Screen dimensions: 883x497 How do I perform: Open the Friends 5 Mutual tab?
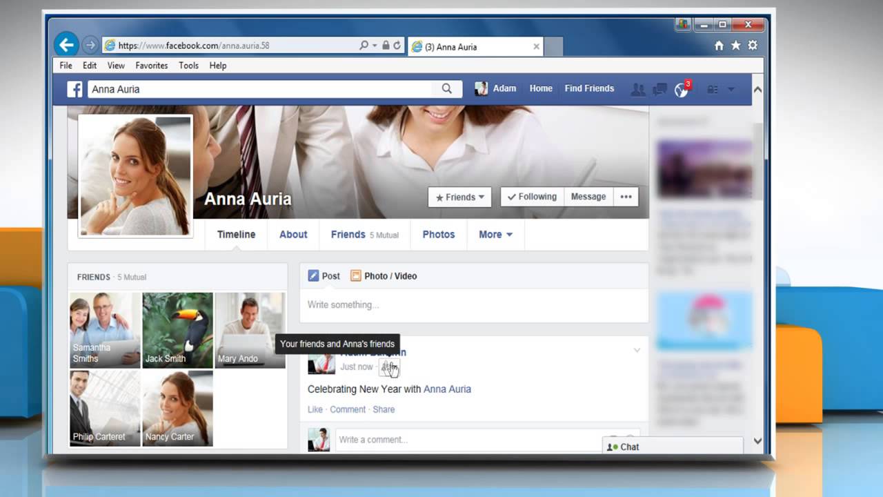click(x=364, y=235)
